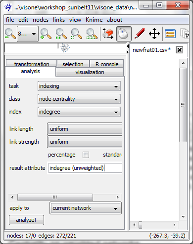This screenshot has width=193, height=244.
Task: Open the attribute manager list icon
Action: tap(170, 34)
